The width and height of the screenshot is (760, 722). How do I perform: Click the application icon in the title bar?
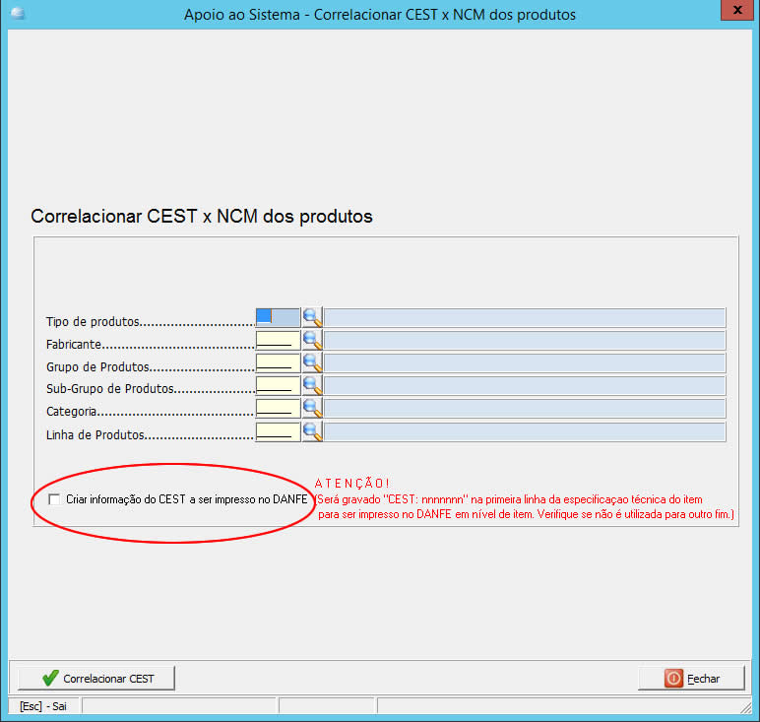tap(17, 14)
